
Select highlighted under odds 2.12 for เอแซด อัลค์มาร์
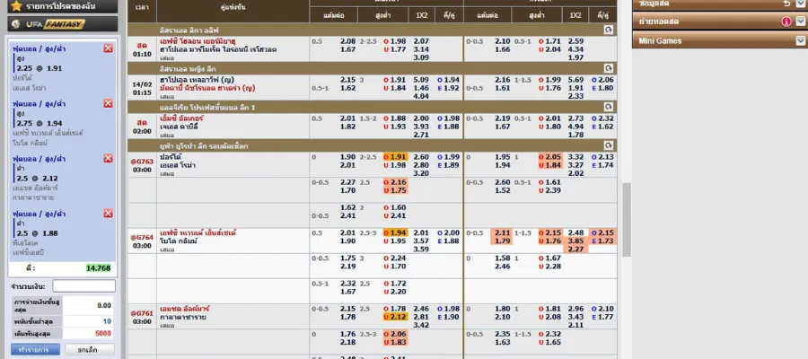coord(396,316)
